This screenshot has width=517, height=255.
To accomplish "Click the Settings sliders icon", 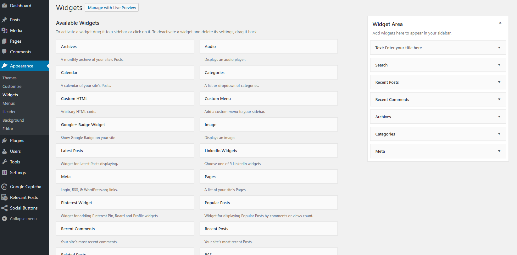I will pyautogui.click(x=4, y=173).
